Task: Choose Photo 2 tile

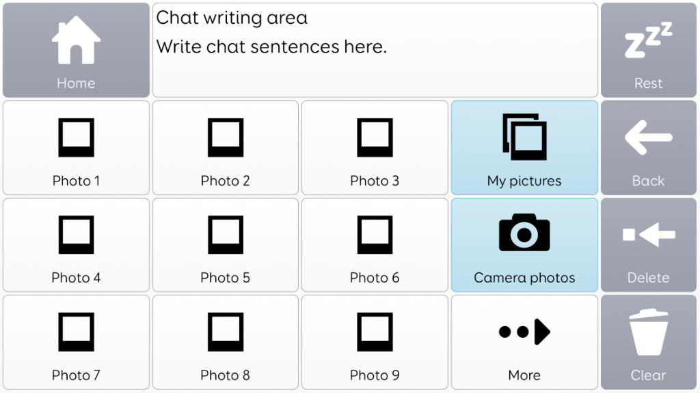Action: pos(225,147)
